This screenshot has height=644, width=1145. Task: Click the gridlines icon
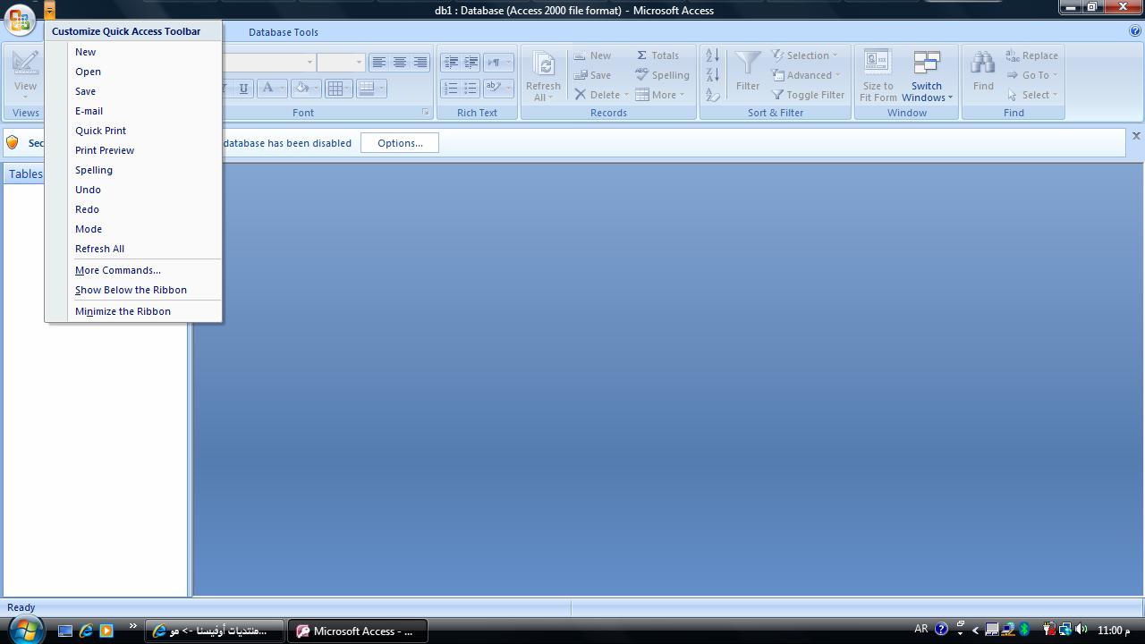point(335,88)
